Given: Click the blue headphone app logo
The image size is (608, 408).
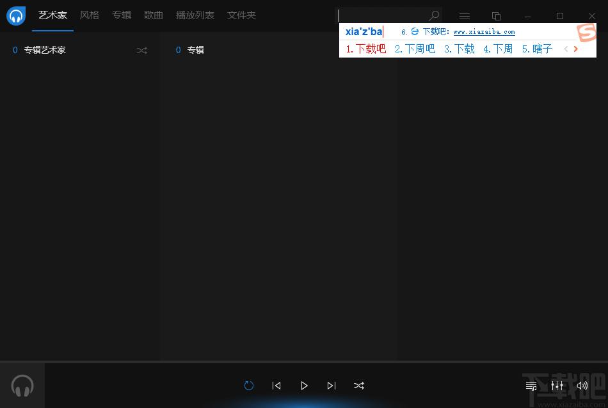Looking at the screenshot, I should (16, 15).
